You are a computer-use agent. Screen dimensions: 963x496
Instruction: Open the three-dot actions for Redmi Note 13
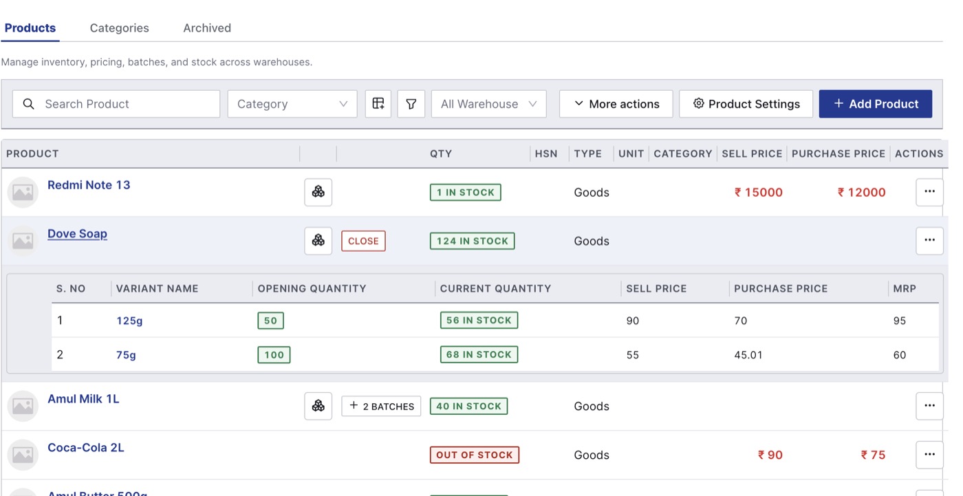929,192
